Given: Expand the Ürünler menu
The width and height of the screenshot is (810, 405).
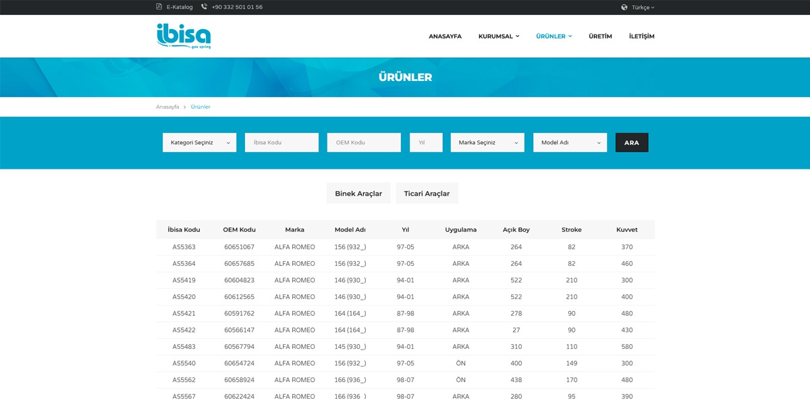Looking at the screenshot, I should tap(554, 36).
